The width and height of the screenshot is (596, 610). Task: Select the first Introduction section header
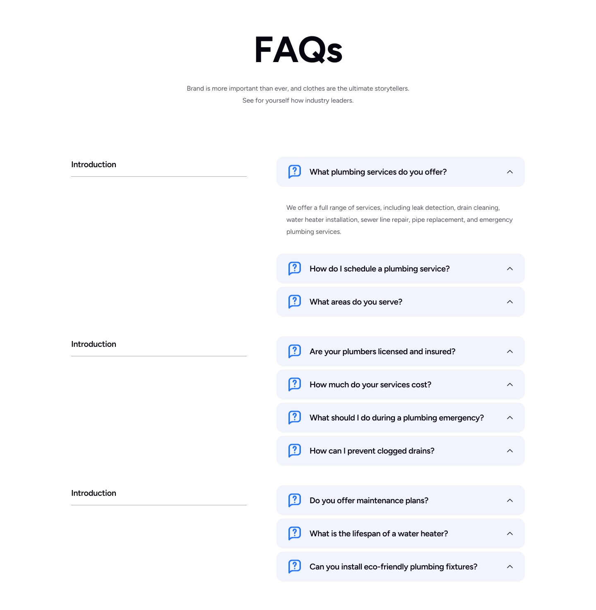pyautogui.click(x=94, y=164)
